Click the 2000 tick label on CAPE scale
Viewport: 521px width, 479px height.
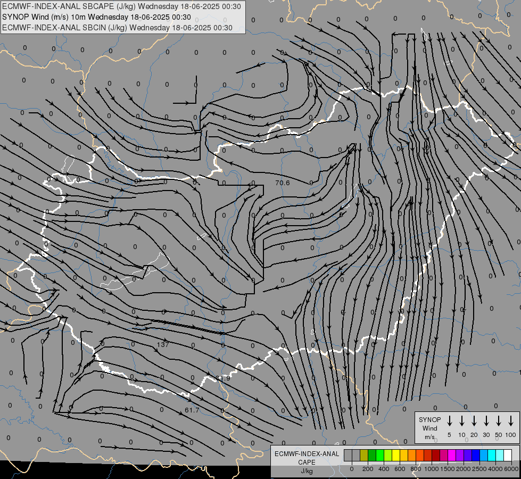click(464, 469)
